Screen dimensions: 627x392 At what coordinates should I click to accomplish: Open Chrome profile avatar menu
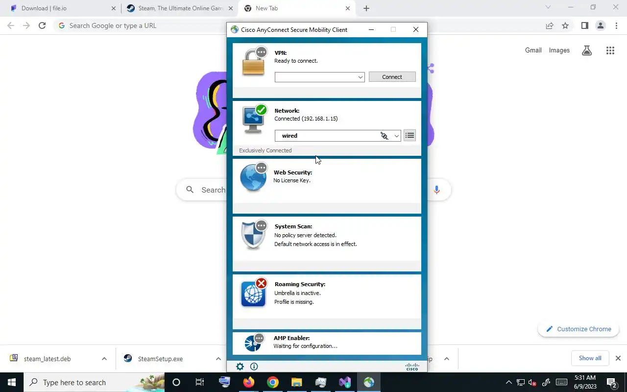[x=600, y=25]
